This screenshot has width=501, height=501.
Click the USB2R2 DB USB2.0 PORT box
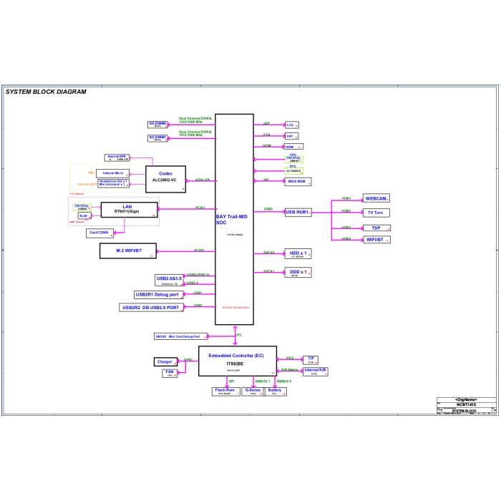(152, 307)
